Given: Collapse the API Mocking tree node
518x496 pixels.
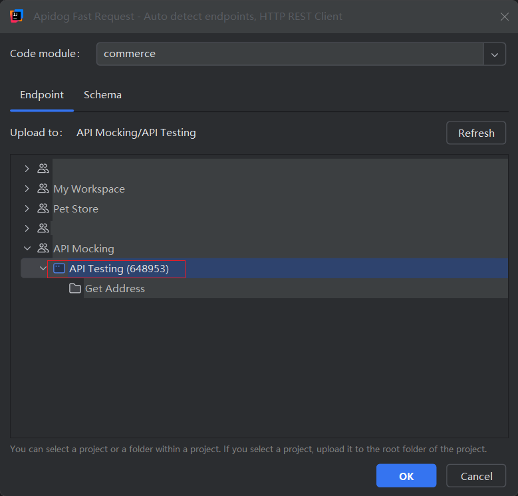Looking at the screenshot, I should [x=27, y=248].
